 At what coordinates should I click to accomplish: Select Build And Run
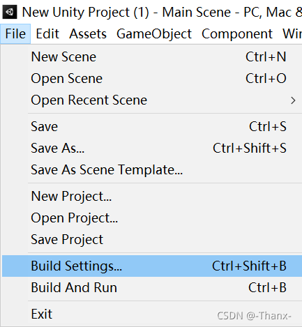[152, 287]
